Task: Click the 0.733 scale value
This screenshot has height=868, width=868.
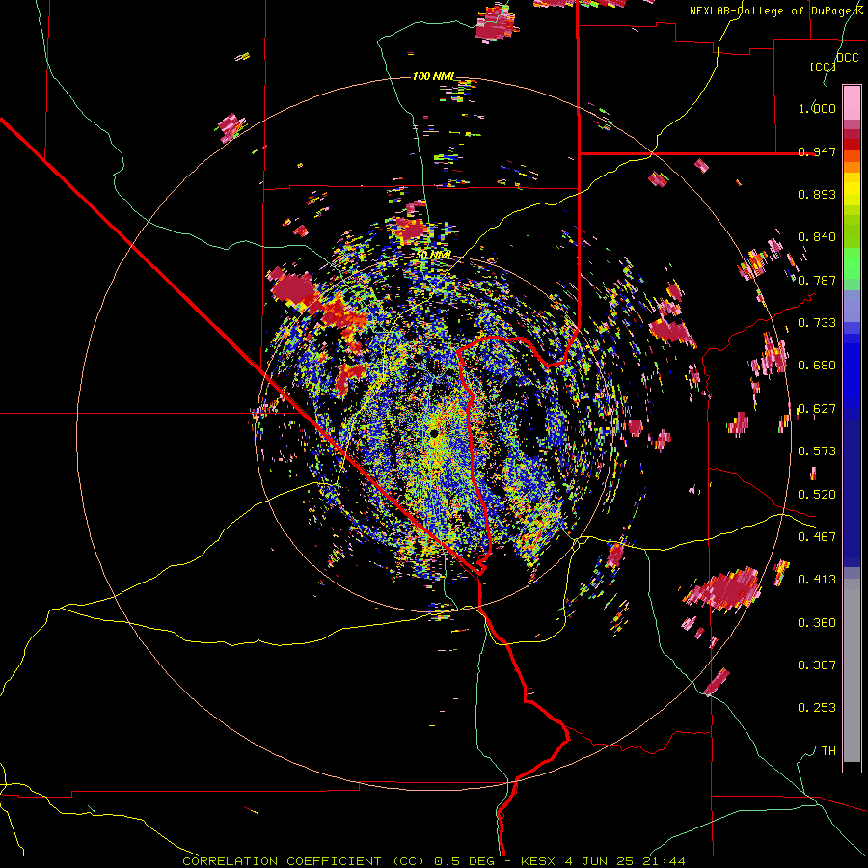Action: [x=817, y=323]
